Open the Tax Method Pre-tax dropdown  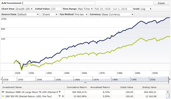pyautogui.click(x=81, y=14)
